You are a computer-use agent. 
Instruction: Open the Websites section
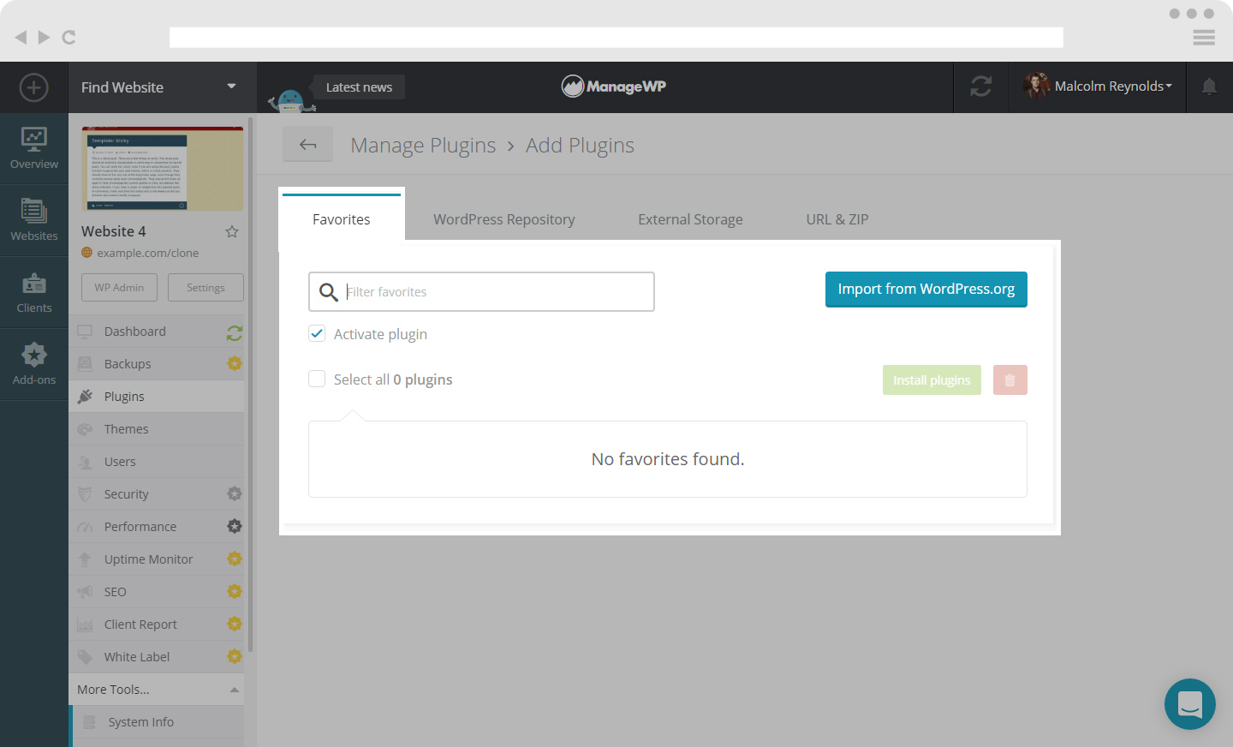[34, 220]
